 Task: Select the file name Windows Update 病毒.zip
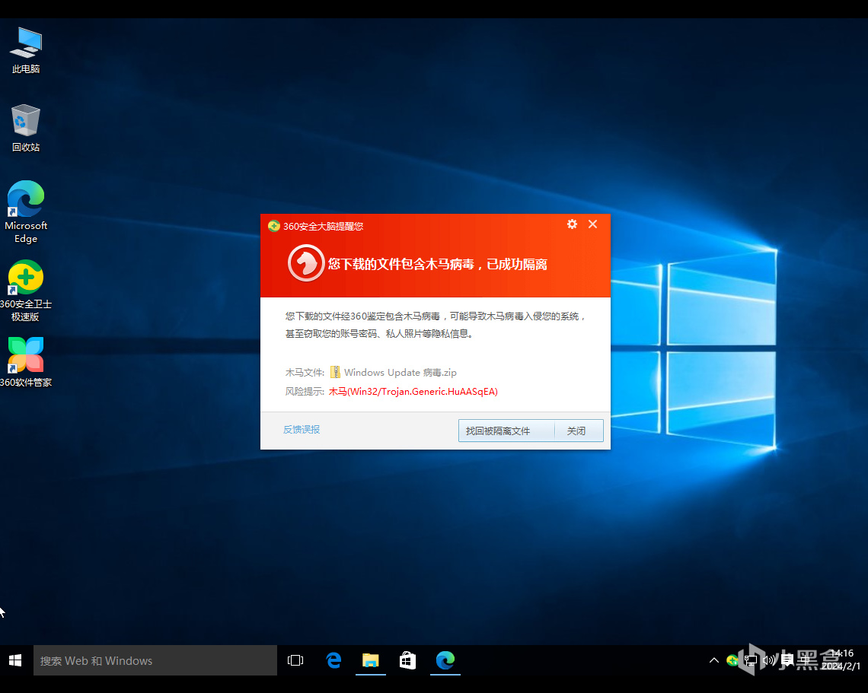(400, 373)
